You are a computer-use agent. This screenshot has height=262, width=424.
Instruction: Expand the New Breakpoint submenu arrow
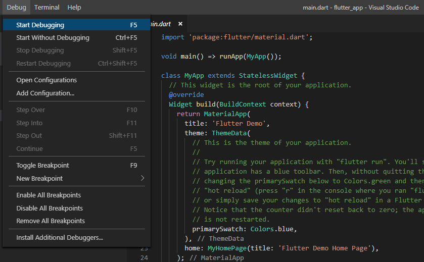[x=143, y=178]
